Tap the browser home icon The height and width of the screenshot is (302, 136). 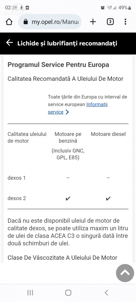(x=9, y=22)
